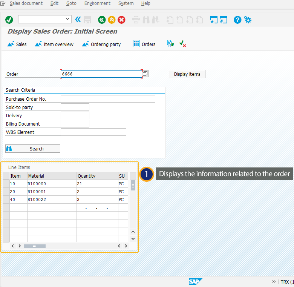The height and width of the screenshot is (287, 294).
Task: Click the green Enter checkmark icon
Action: (x=9, y=20)
